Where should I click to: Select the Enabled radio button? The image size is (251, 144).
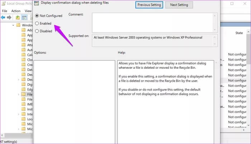[37, 23]
